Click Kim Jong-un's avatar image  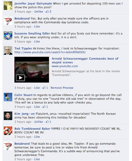point(8,116)
